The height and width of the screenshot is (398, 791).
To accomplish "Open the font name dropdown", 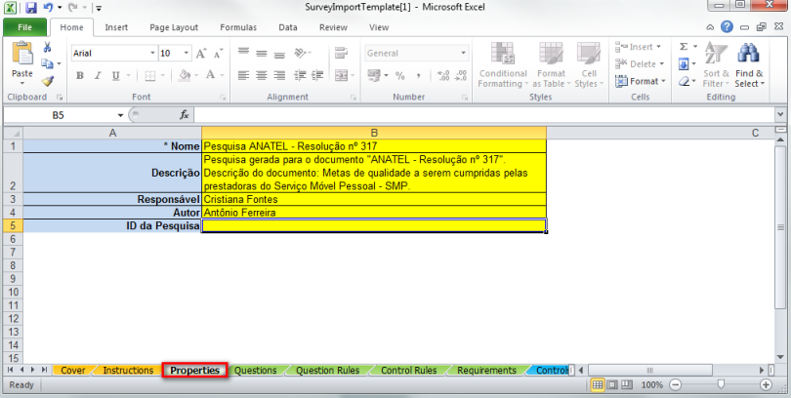I will pos(153,53).
